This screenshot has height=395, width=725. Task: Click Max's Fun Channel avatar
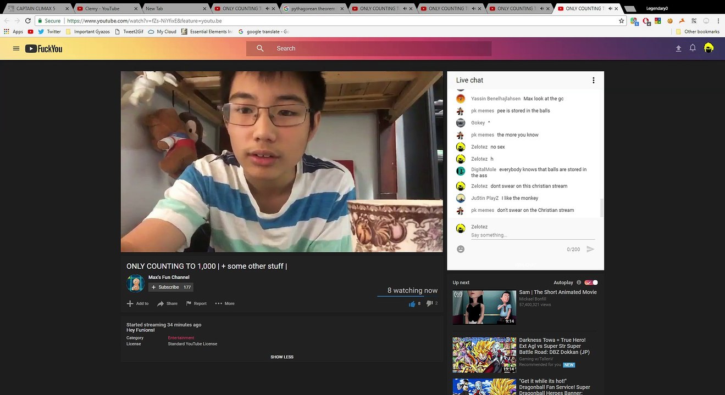pyautogui.click(x=135, y=283)
